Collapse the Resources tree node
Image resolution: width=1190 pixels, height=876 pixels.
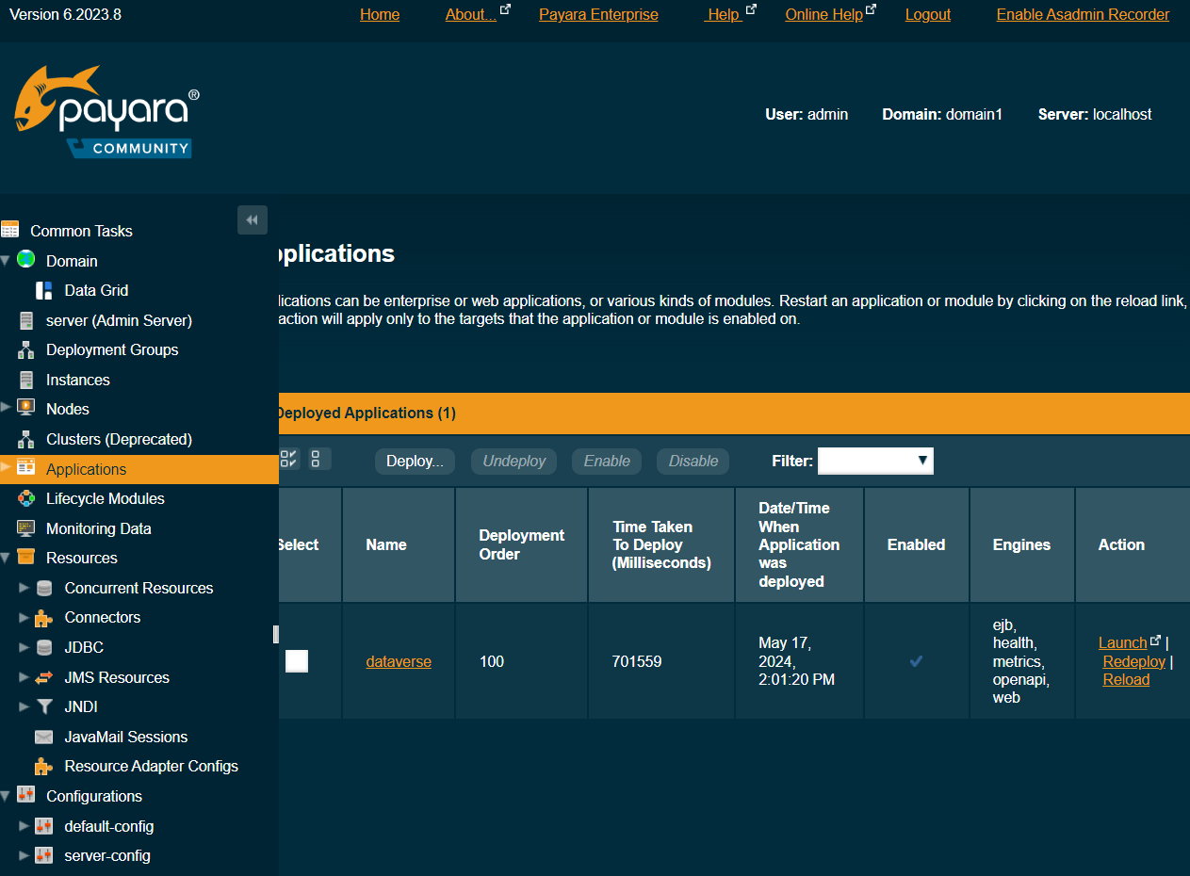tap(7, 558)
